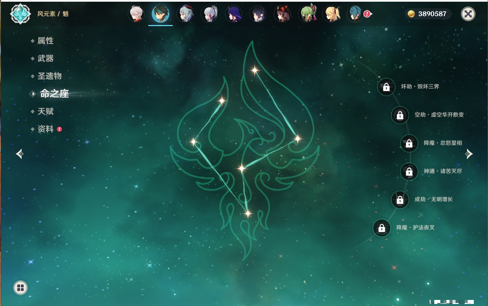Click the Anemo element emblem icon
Image resolution: width=488 pixels, height=306 pixels.
pyautogui.click(x=21, y=14)
